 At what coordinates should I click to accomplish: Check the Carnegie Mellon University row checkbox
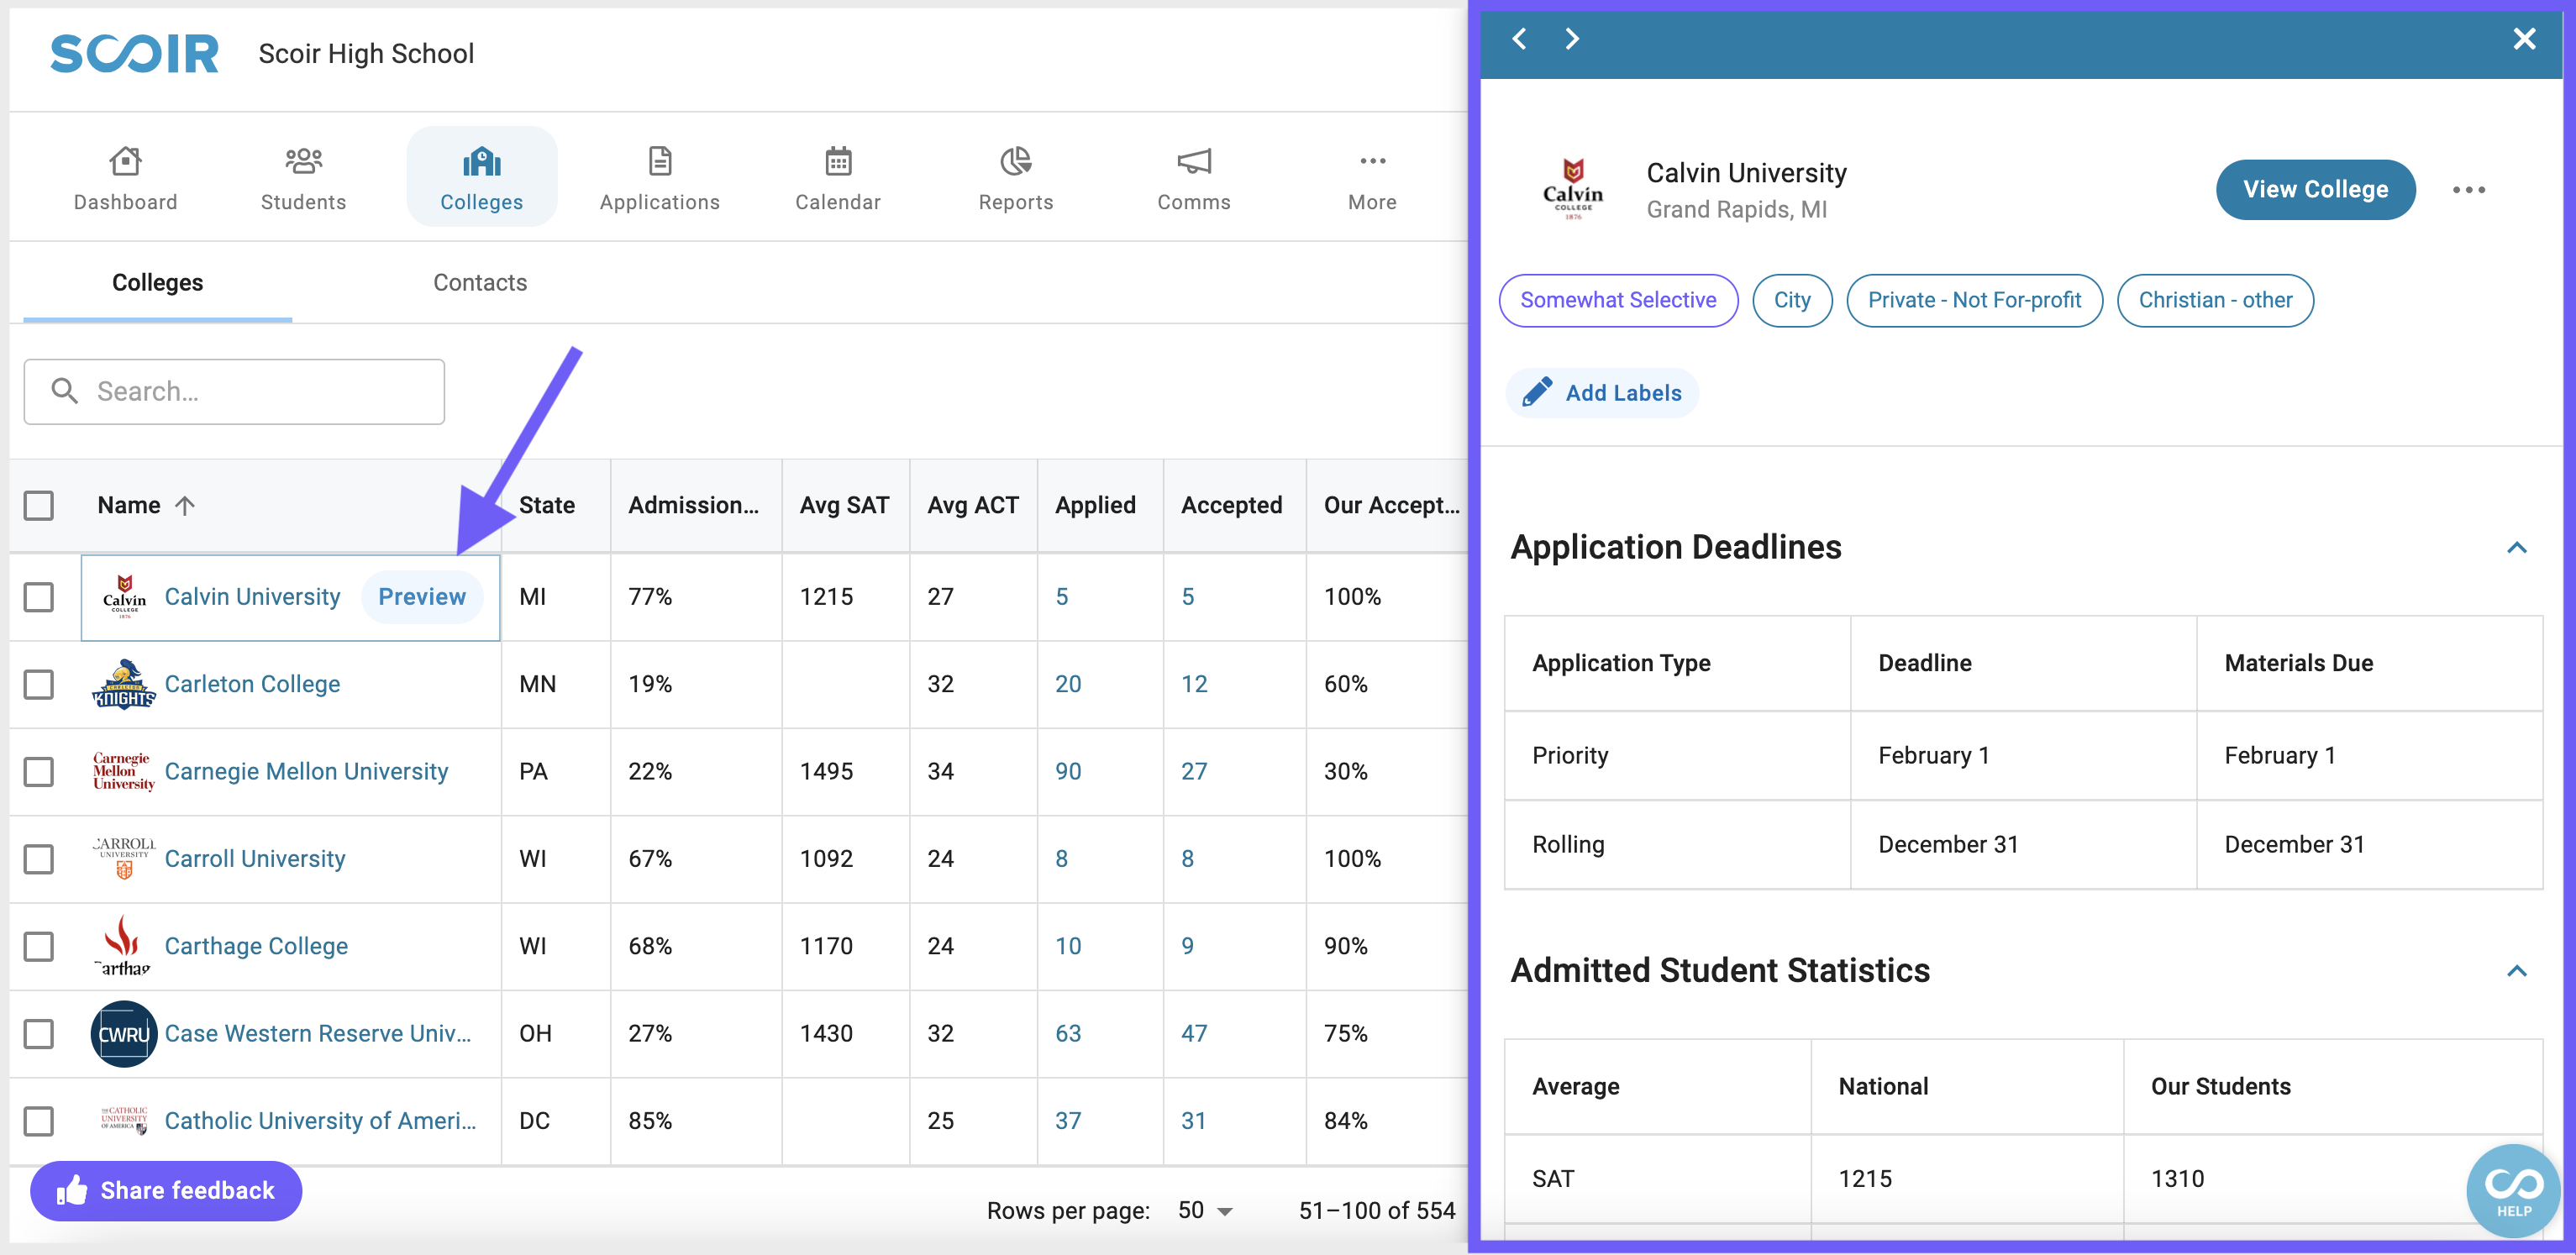pos(39,771)
